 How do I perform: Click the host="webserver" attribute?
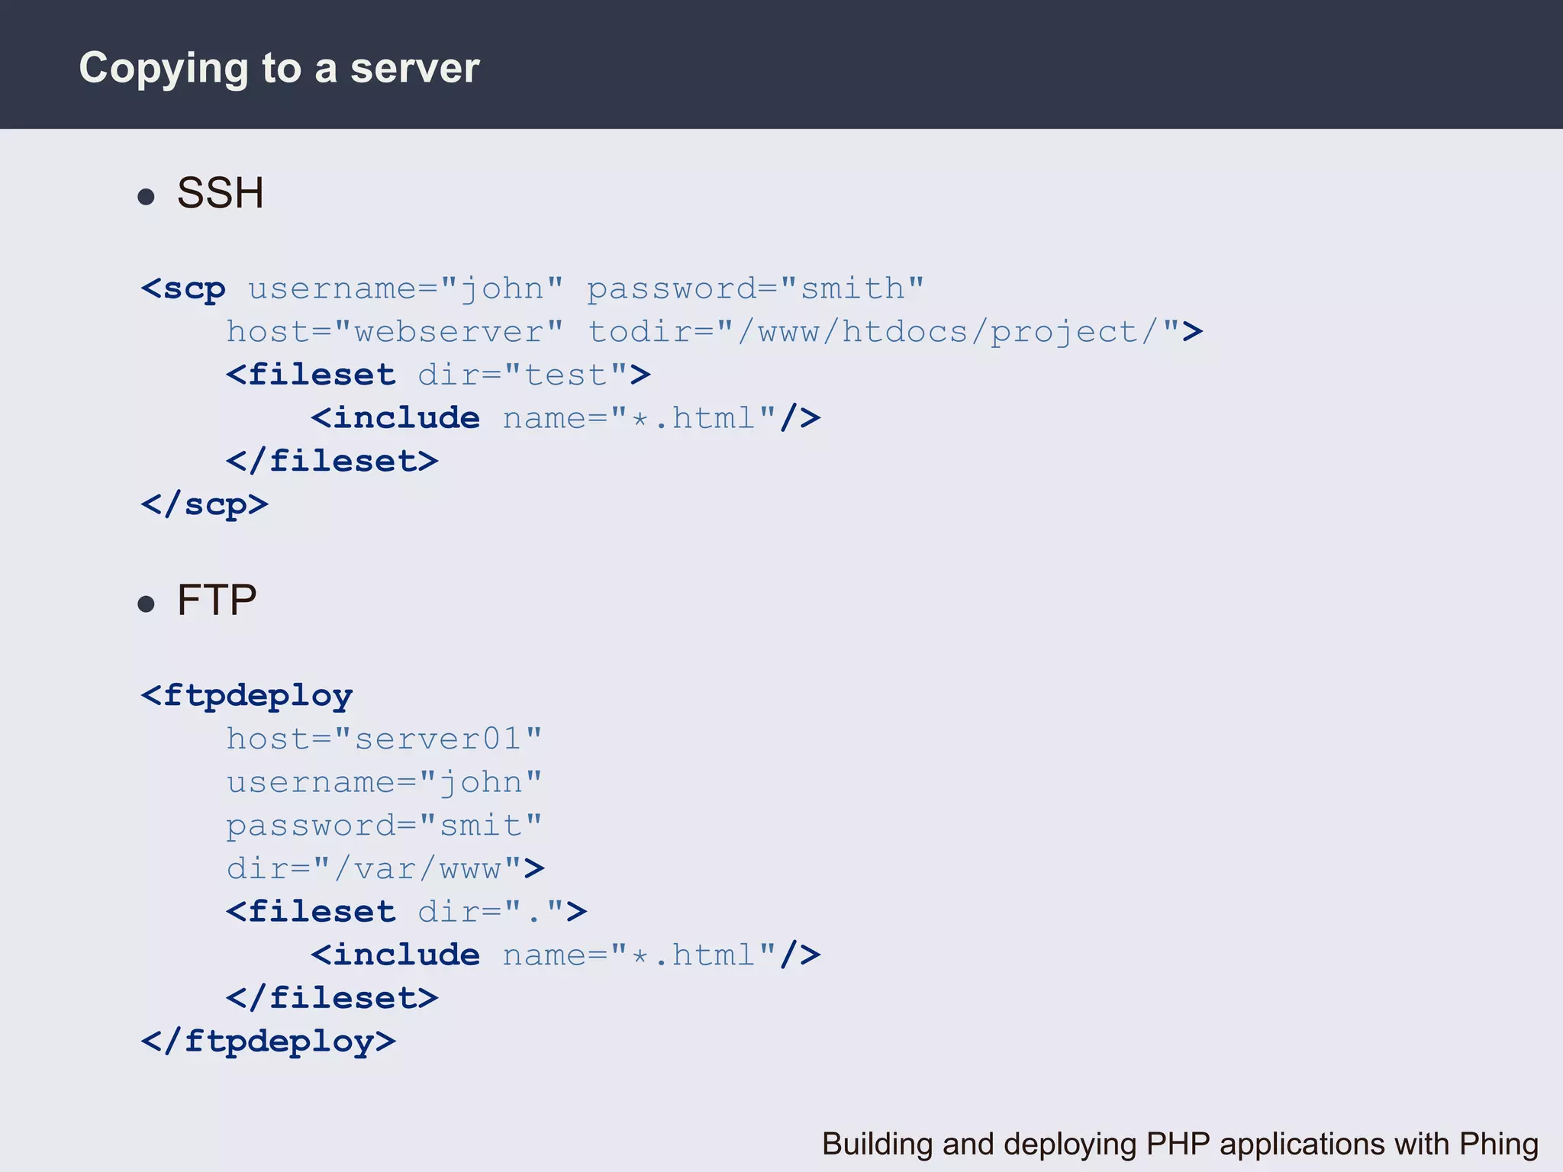(395, 332)
